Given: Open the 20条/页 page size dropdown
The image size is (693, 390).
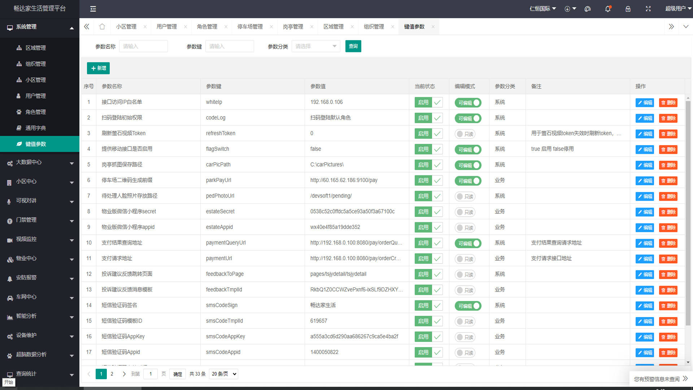Looking at the screenshot, I should [x=224, y=374].
